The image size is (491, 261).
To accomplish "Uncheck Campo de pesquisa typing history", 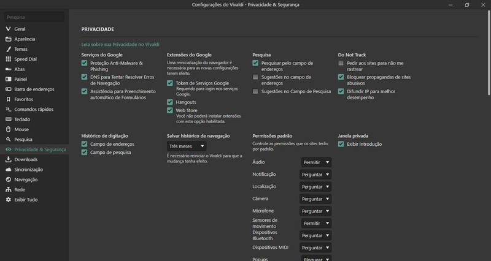I will (x=84, y=152).
